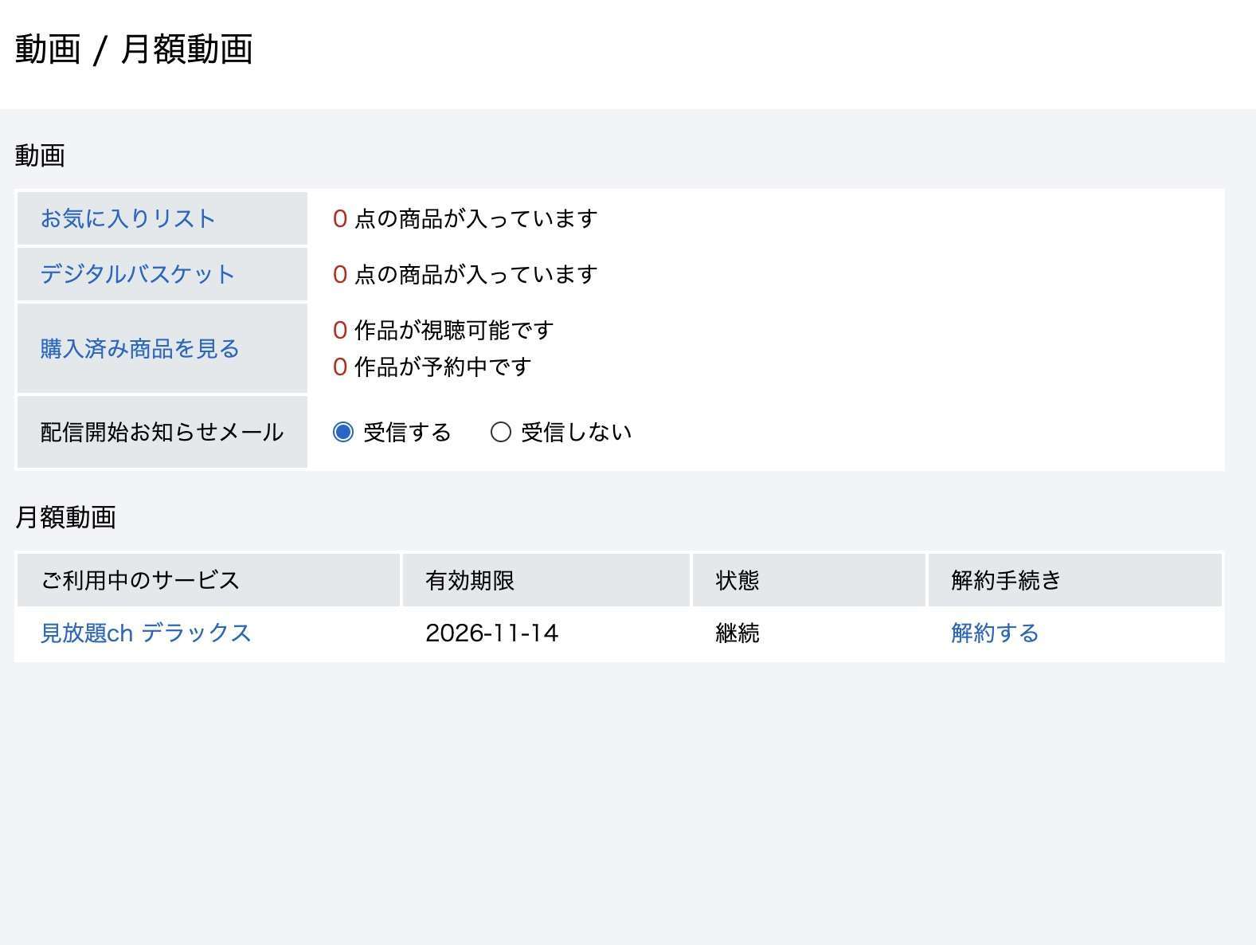The image size is (1256, 945).
Task: Click the 配信開始お知らせメール label
Action: click(162, 432)
